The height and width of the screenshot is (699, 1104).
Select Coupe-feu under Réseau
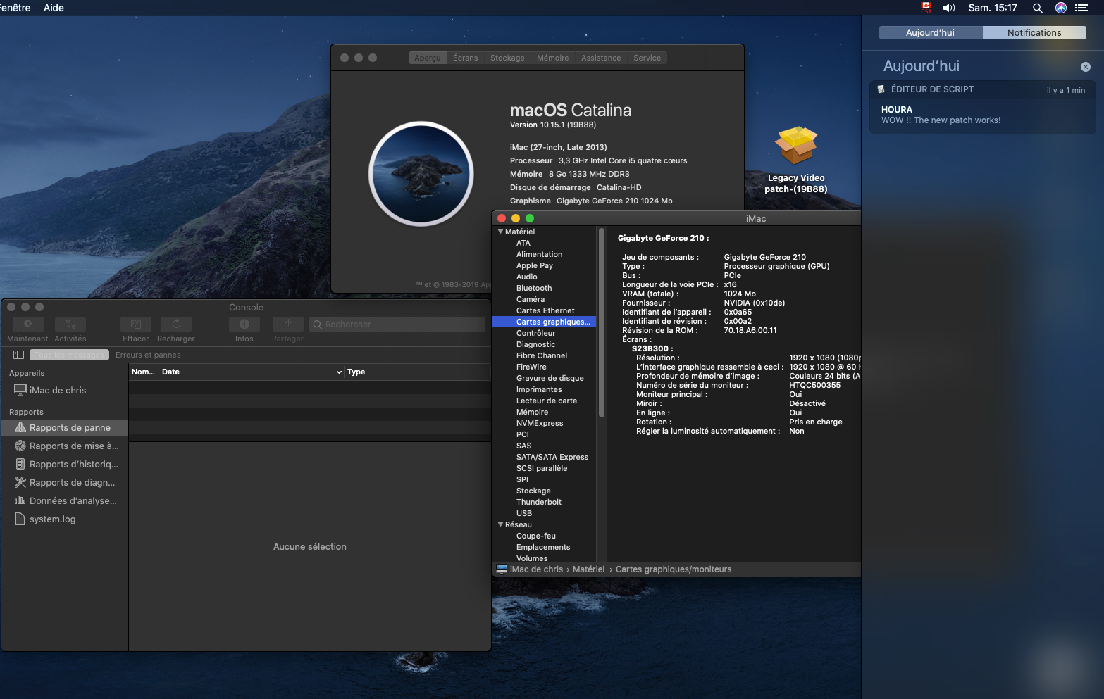tap(536, 536)
